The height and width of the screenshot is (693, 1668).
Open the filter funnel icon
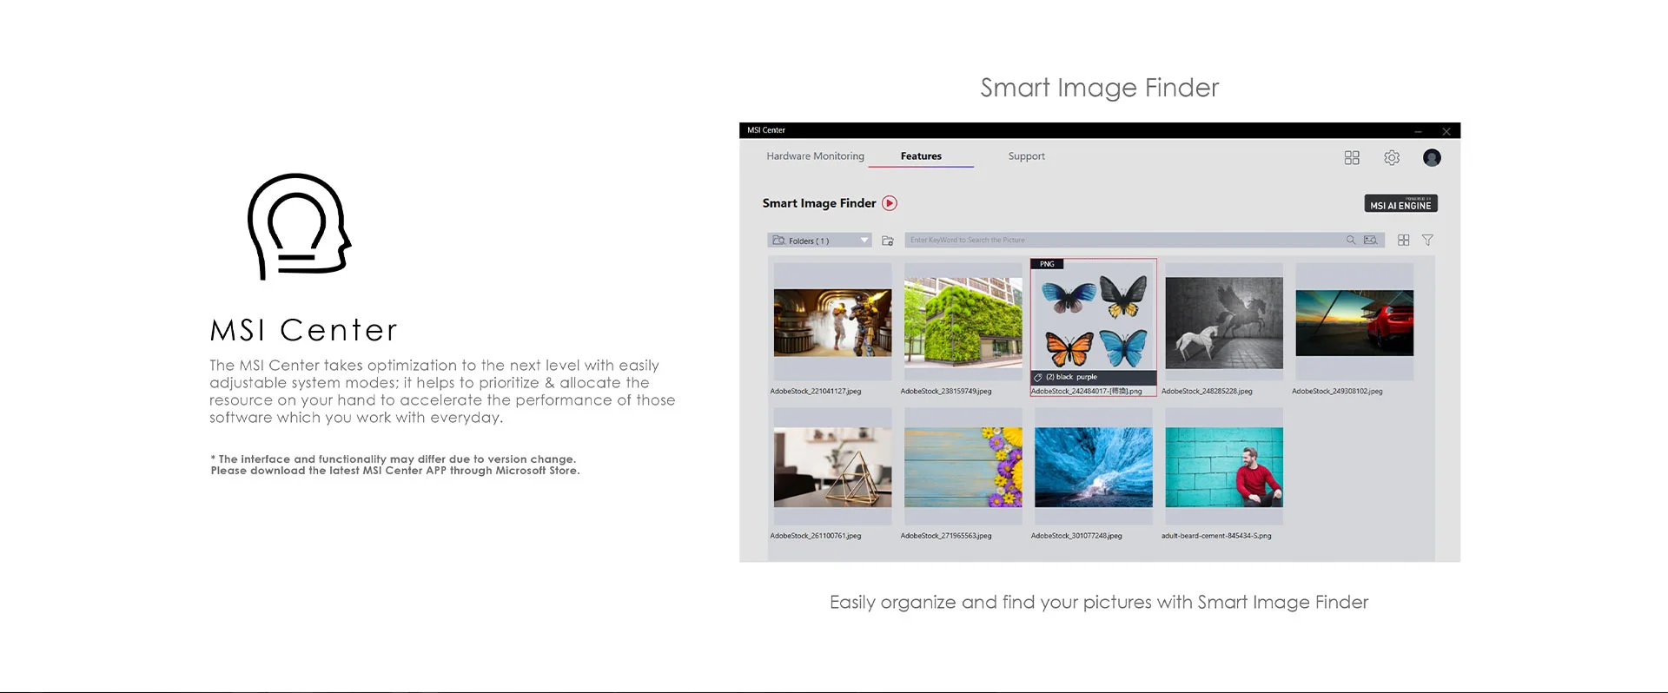coord(1427,241)
